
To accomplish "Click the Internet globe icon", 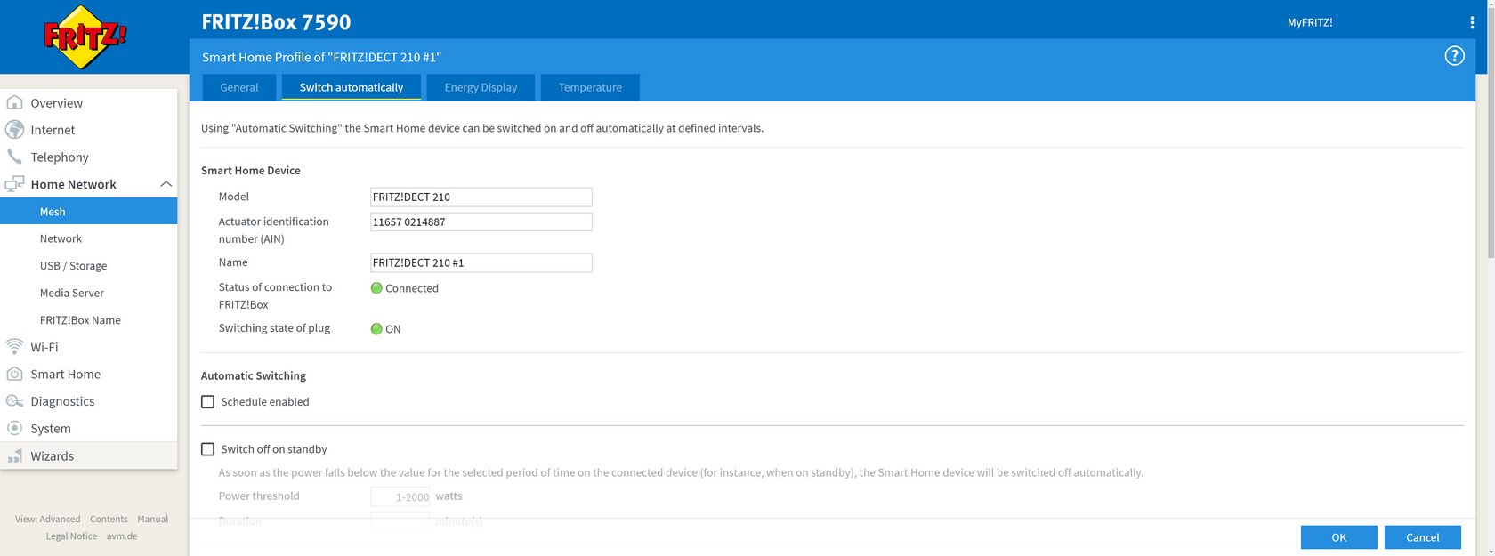I will click(14, 130).
